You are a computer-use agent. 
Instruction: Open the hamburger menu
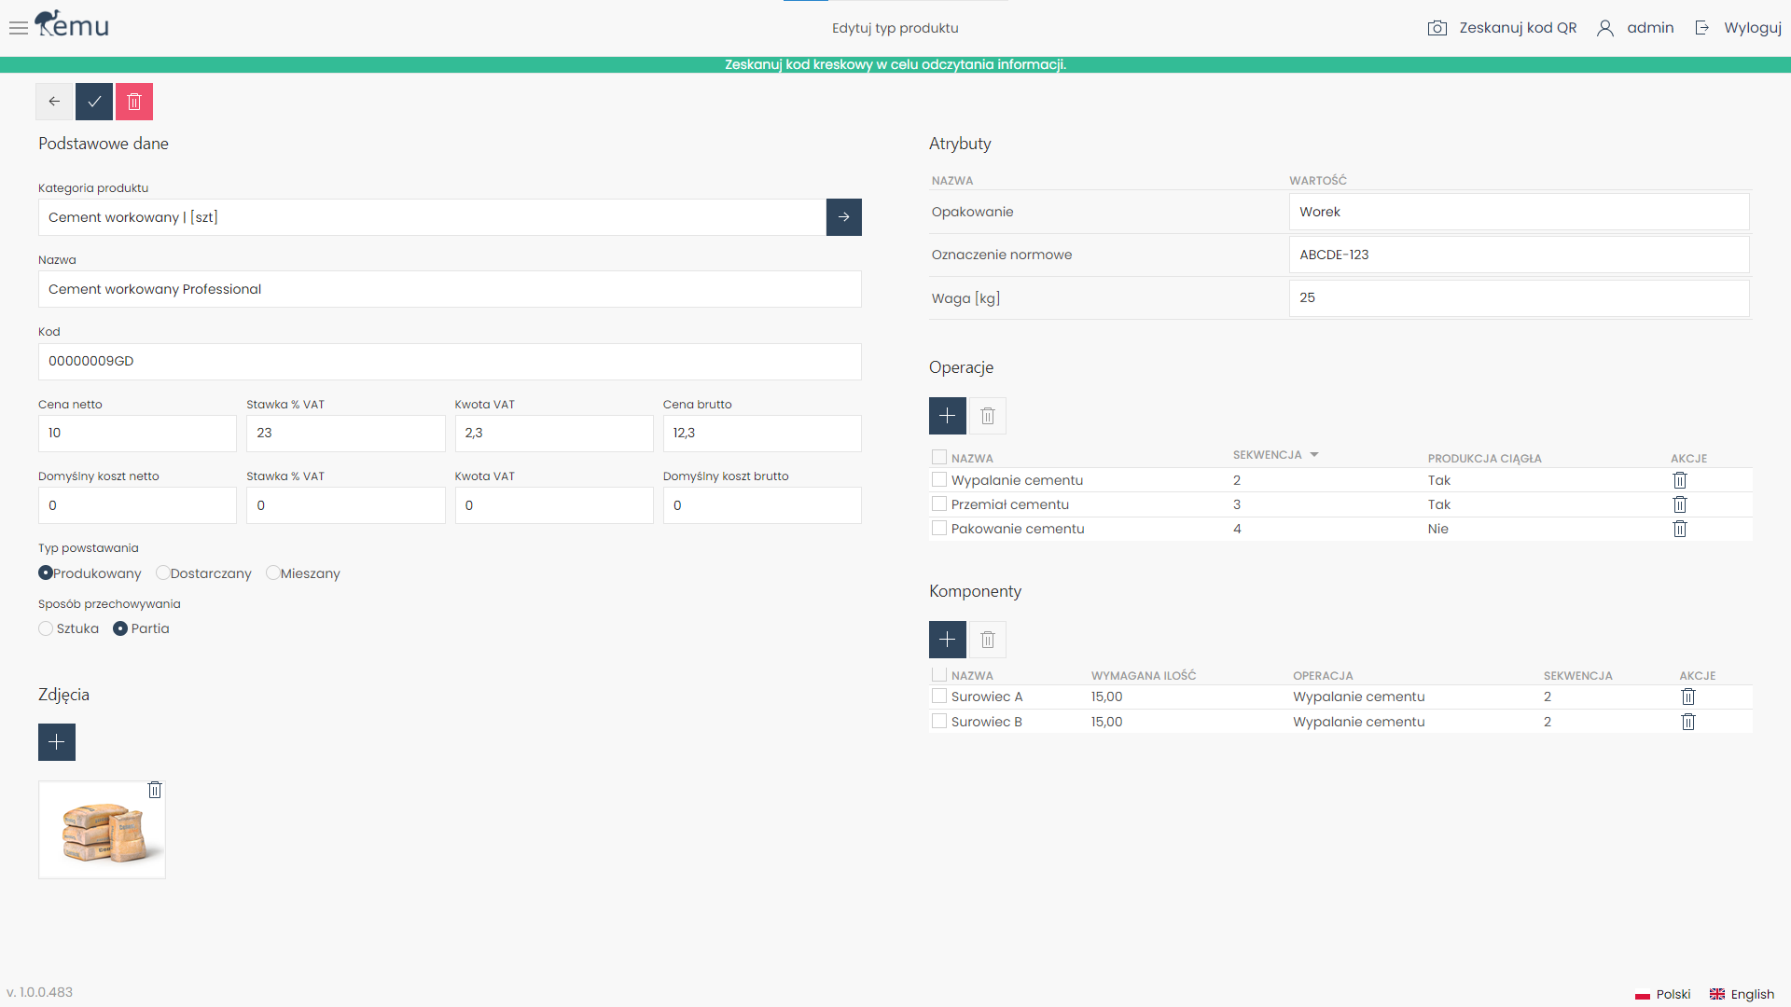coord(18,28)
